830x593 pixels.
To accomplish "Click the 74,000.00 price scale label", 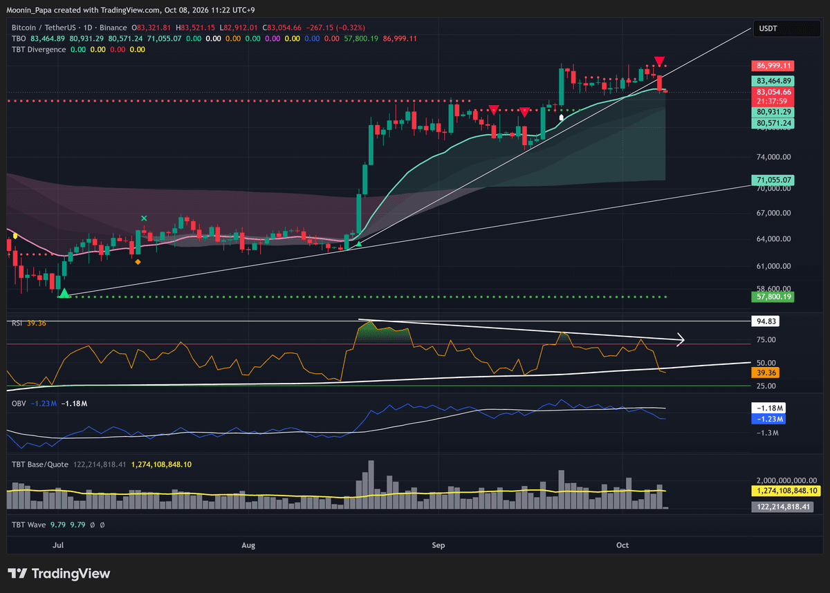I will coord(775,157).
